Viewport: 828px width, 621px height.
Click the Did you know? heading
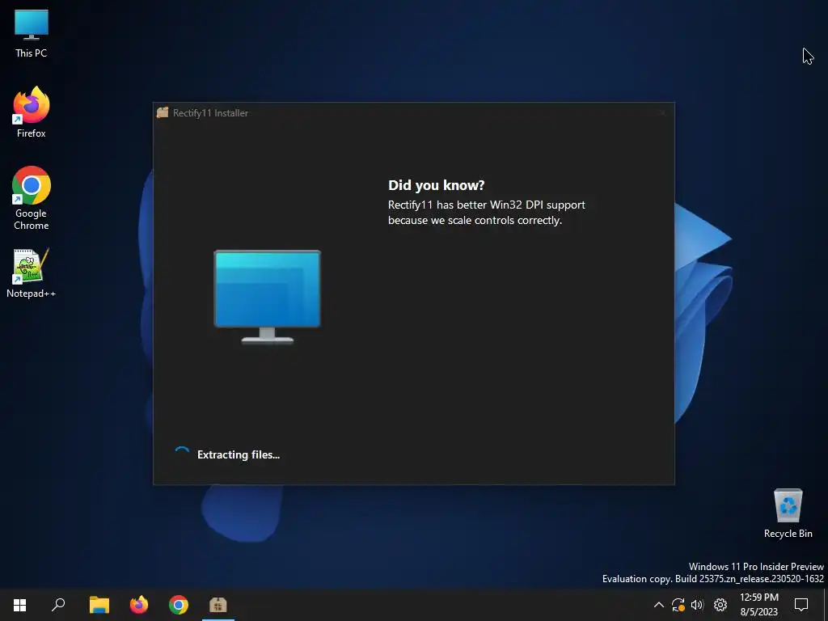point(436,185)
